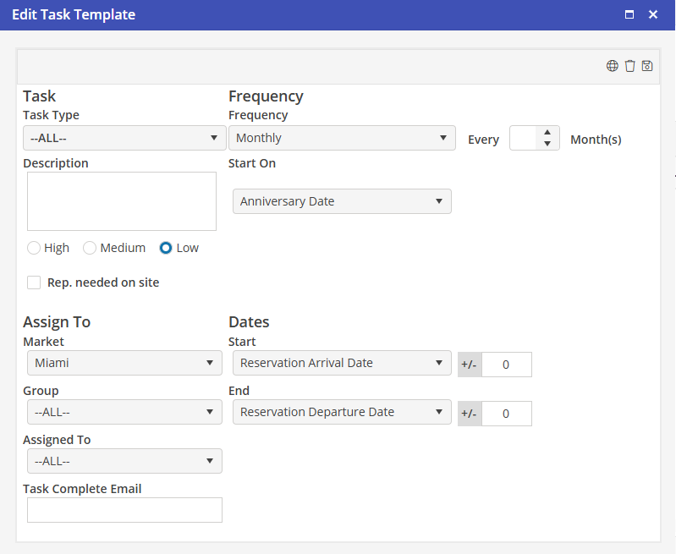Click the trash can delete icon
The width and height of the screenshot is (676, 554).
pos(629,66)
